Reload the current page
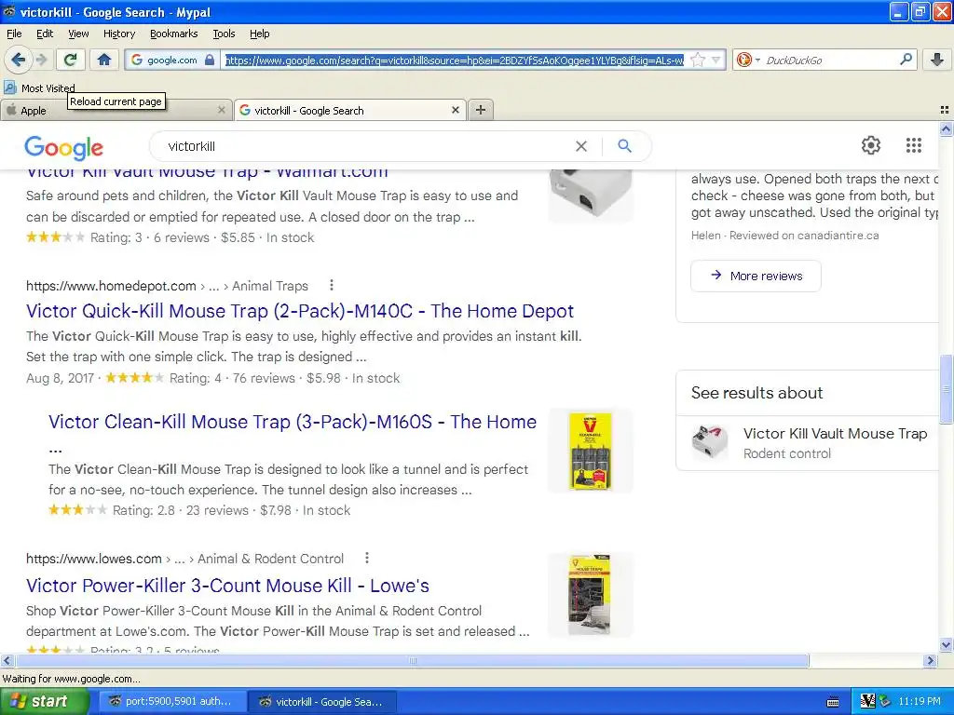The width and height of the screenshot is (954, 715). [71, 60]
